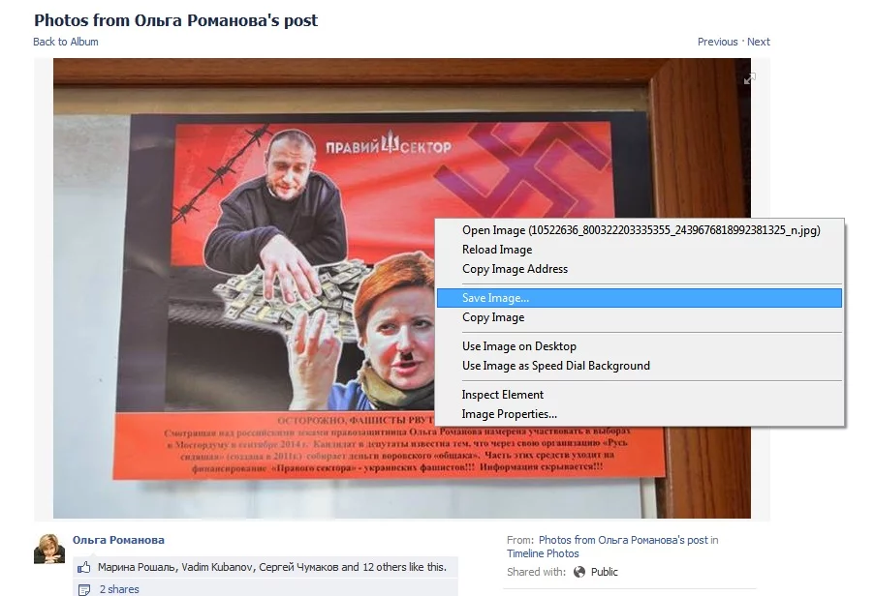
Task: Click the Public globe icon
Action: (x=579, y=572)
